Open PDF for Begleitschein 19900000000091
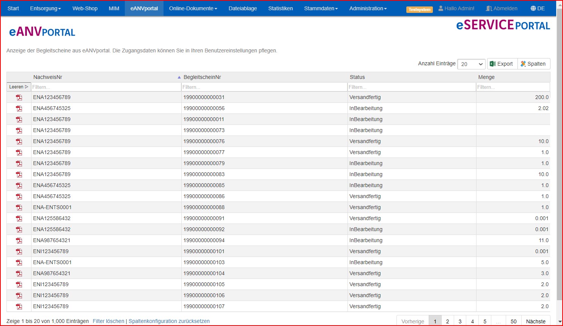This screenshot has width=563, height=326. click(19, 219)
